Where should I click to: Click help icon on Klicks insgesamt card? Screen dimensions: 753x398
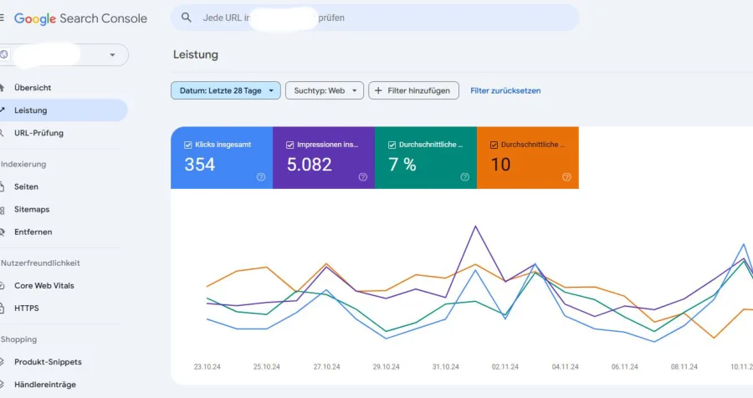(x=261, y=176)
